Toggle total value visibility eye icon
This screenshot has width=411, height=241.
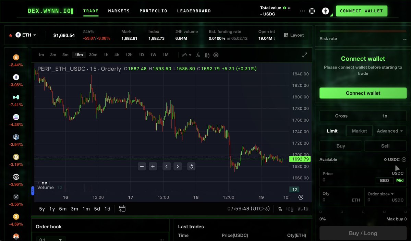click(x=285, y=8)
